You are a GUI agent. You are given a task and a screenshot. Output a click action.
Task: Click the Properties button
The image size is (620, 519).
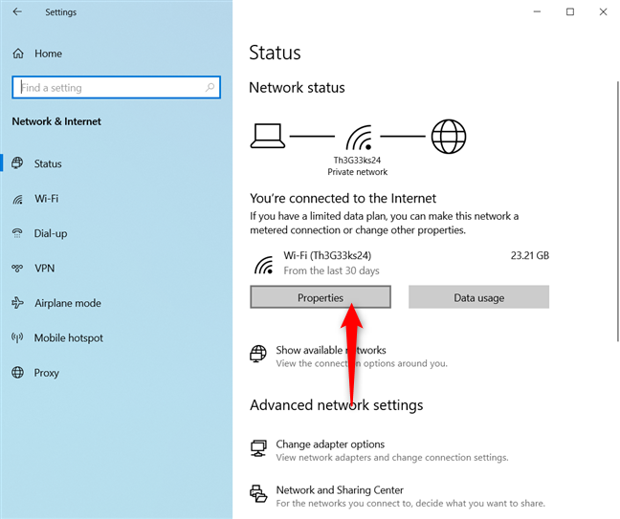(321, 297)
